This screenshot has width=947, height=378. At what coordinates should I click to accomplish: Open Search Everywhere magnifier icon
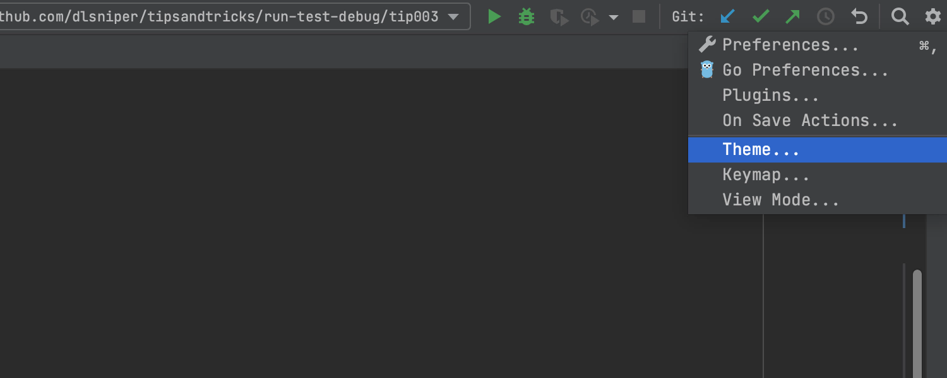point(900,17)
